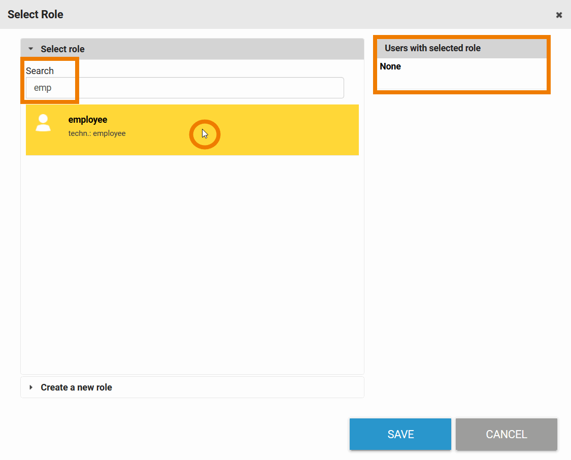The width and height of the screenshot is (571, 460).
Task: Click "Users with selected role" header
Action: (432, 48)
